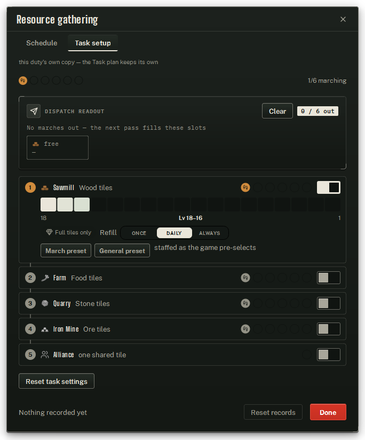Enable the Farm food tiles toggle

tap(329, 278)
